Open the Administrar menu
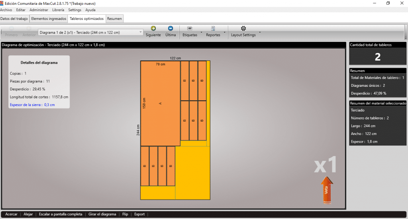 (39, 10)
